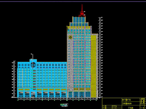The width and height of the screenshot is (146, 109).
Task: Pick the yellow band at the tower top
Action: [x=79, y=27]
